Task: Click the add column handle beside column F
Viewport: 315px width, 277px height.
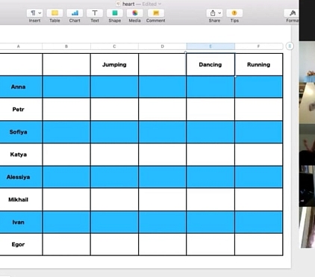Action: [290, 46]
